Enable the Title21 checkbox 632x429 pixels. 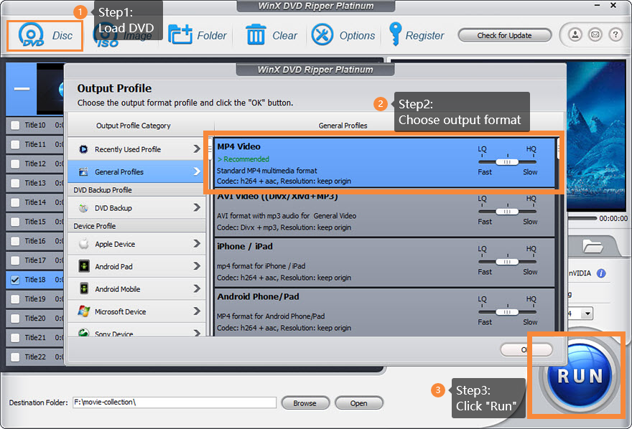pyautogui.click(x=15, y=337)
